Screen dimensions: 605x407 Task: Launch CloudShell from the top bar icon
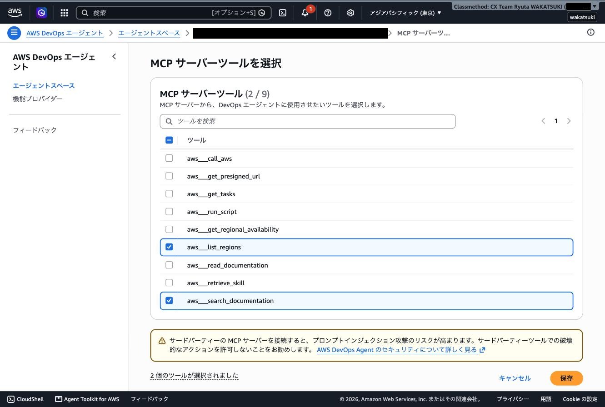click(283, 13)
